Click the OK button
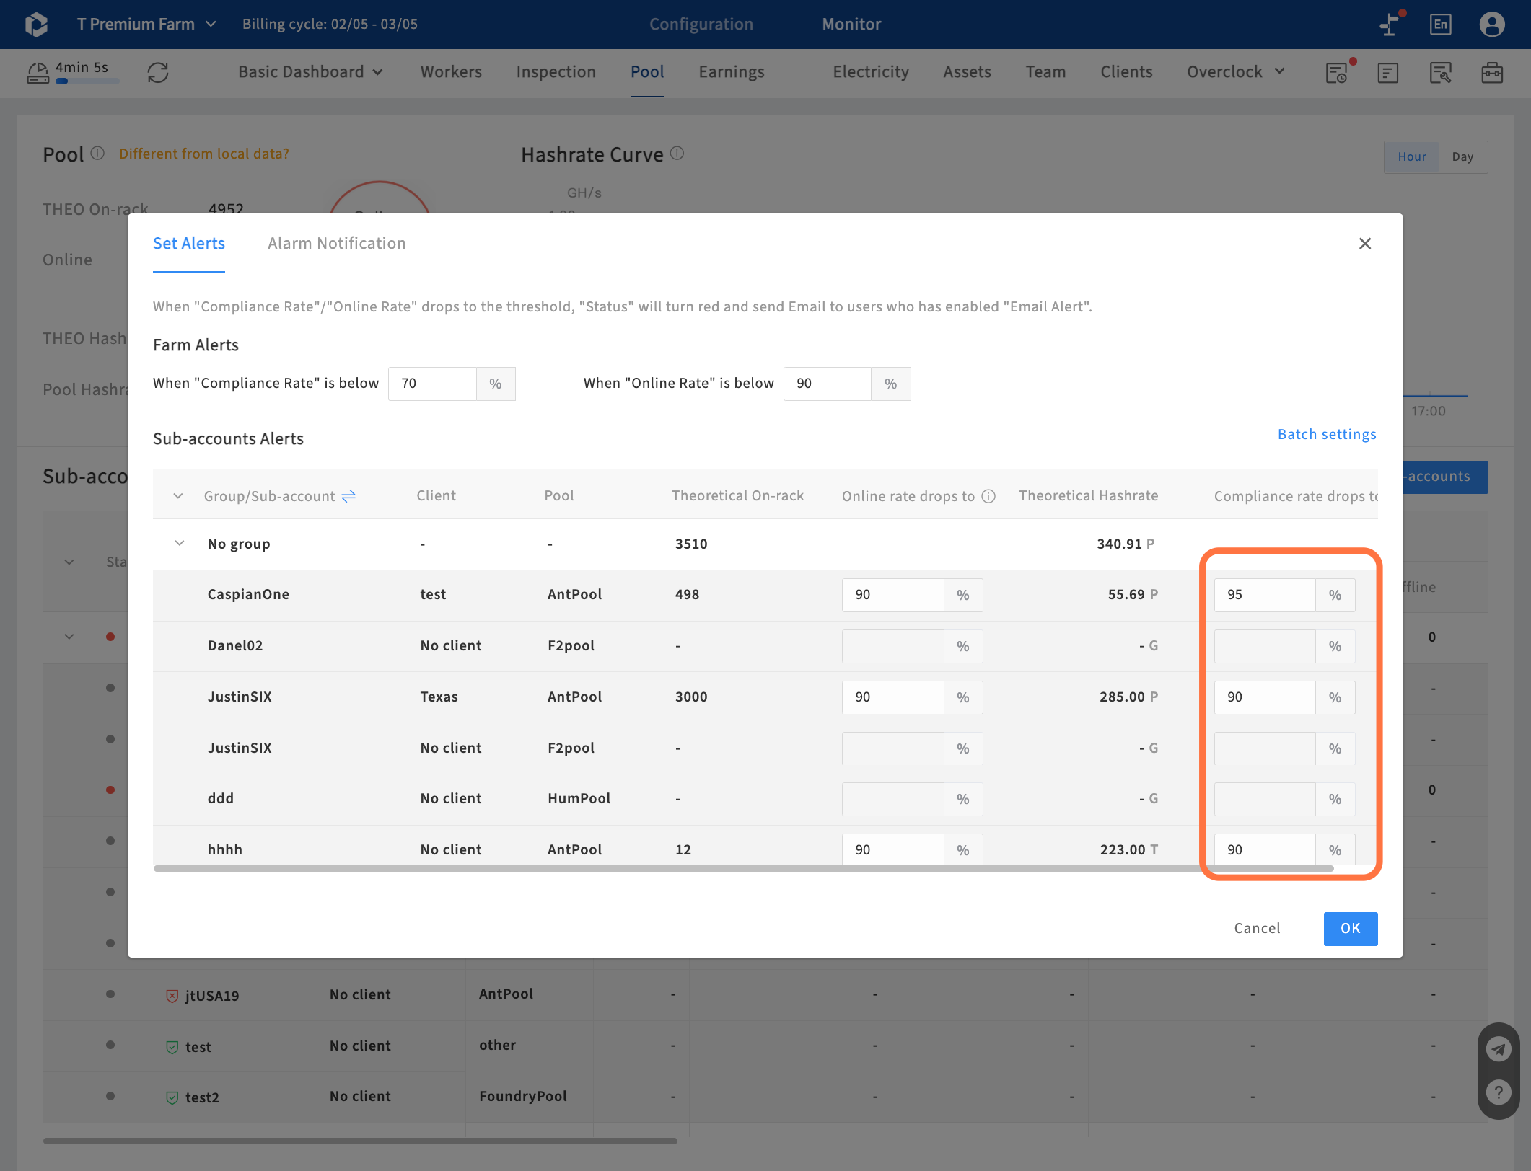This screenshot has height=1171, width=1531. coord(1350,929)
